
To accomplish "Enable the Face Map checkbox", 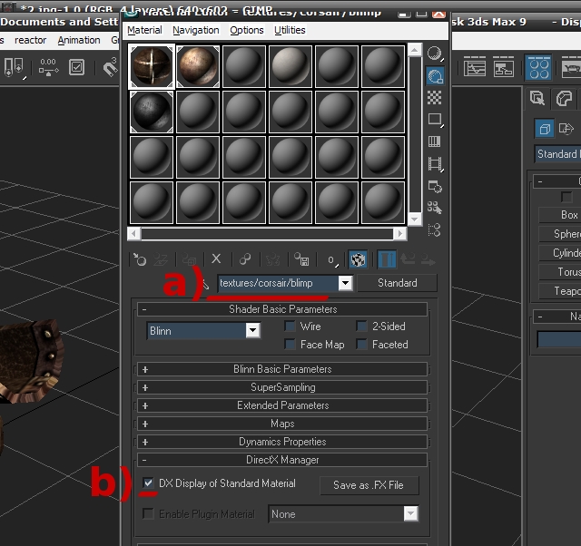I will [x=290, y=345].
